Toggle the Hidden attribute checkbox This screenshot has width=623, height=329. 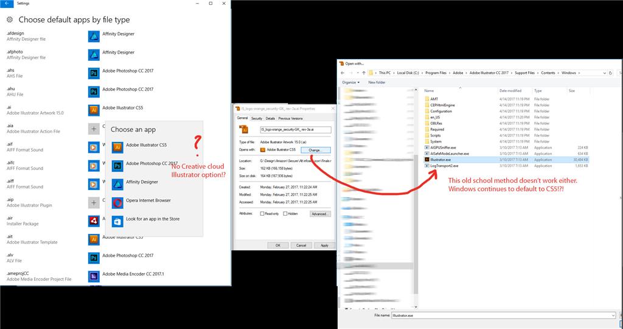285,214
